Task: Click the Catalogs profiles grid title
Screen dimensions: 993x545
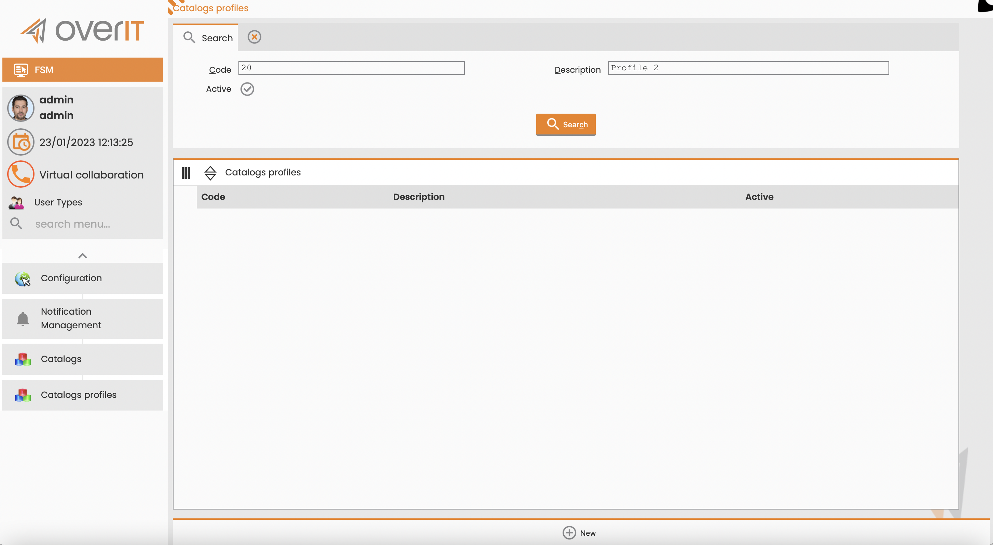Action: [x=263, y=173]
